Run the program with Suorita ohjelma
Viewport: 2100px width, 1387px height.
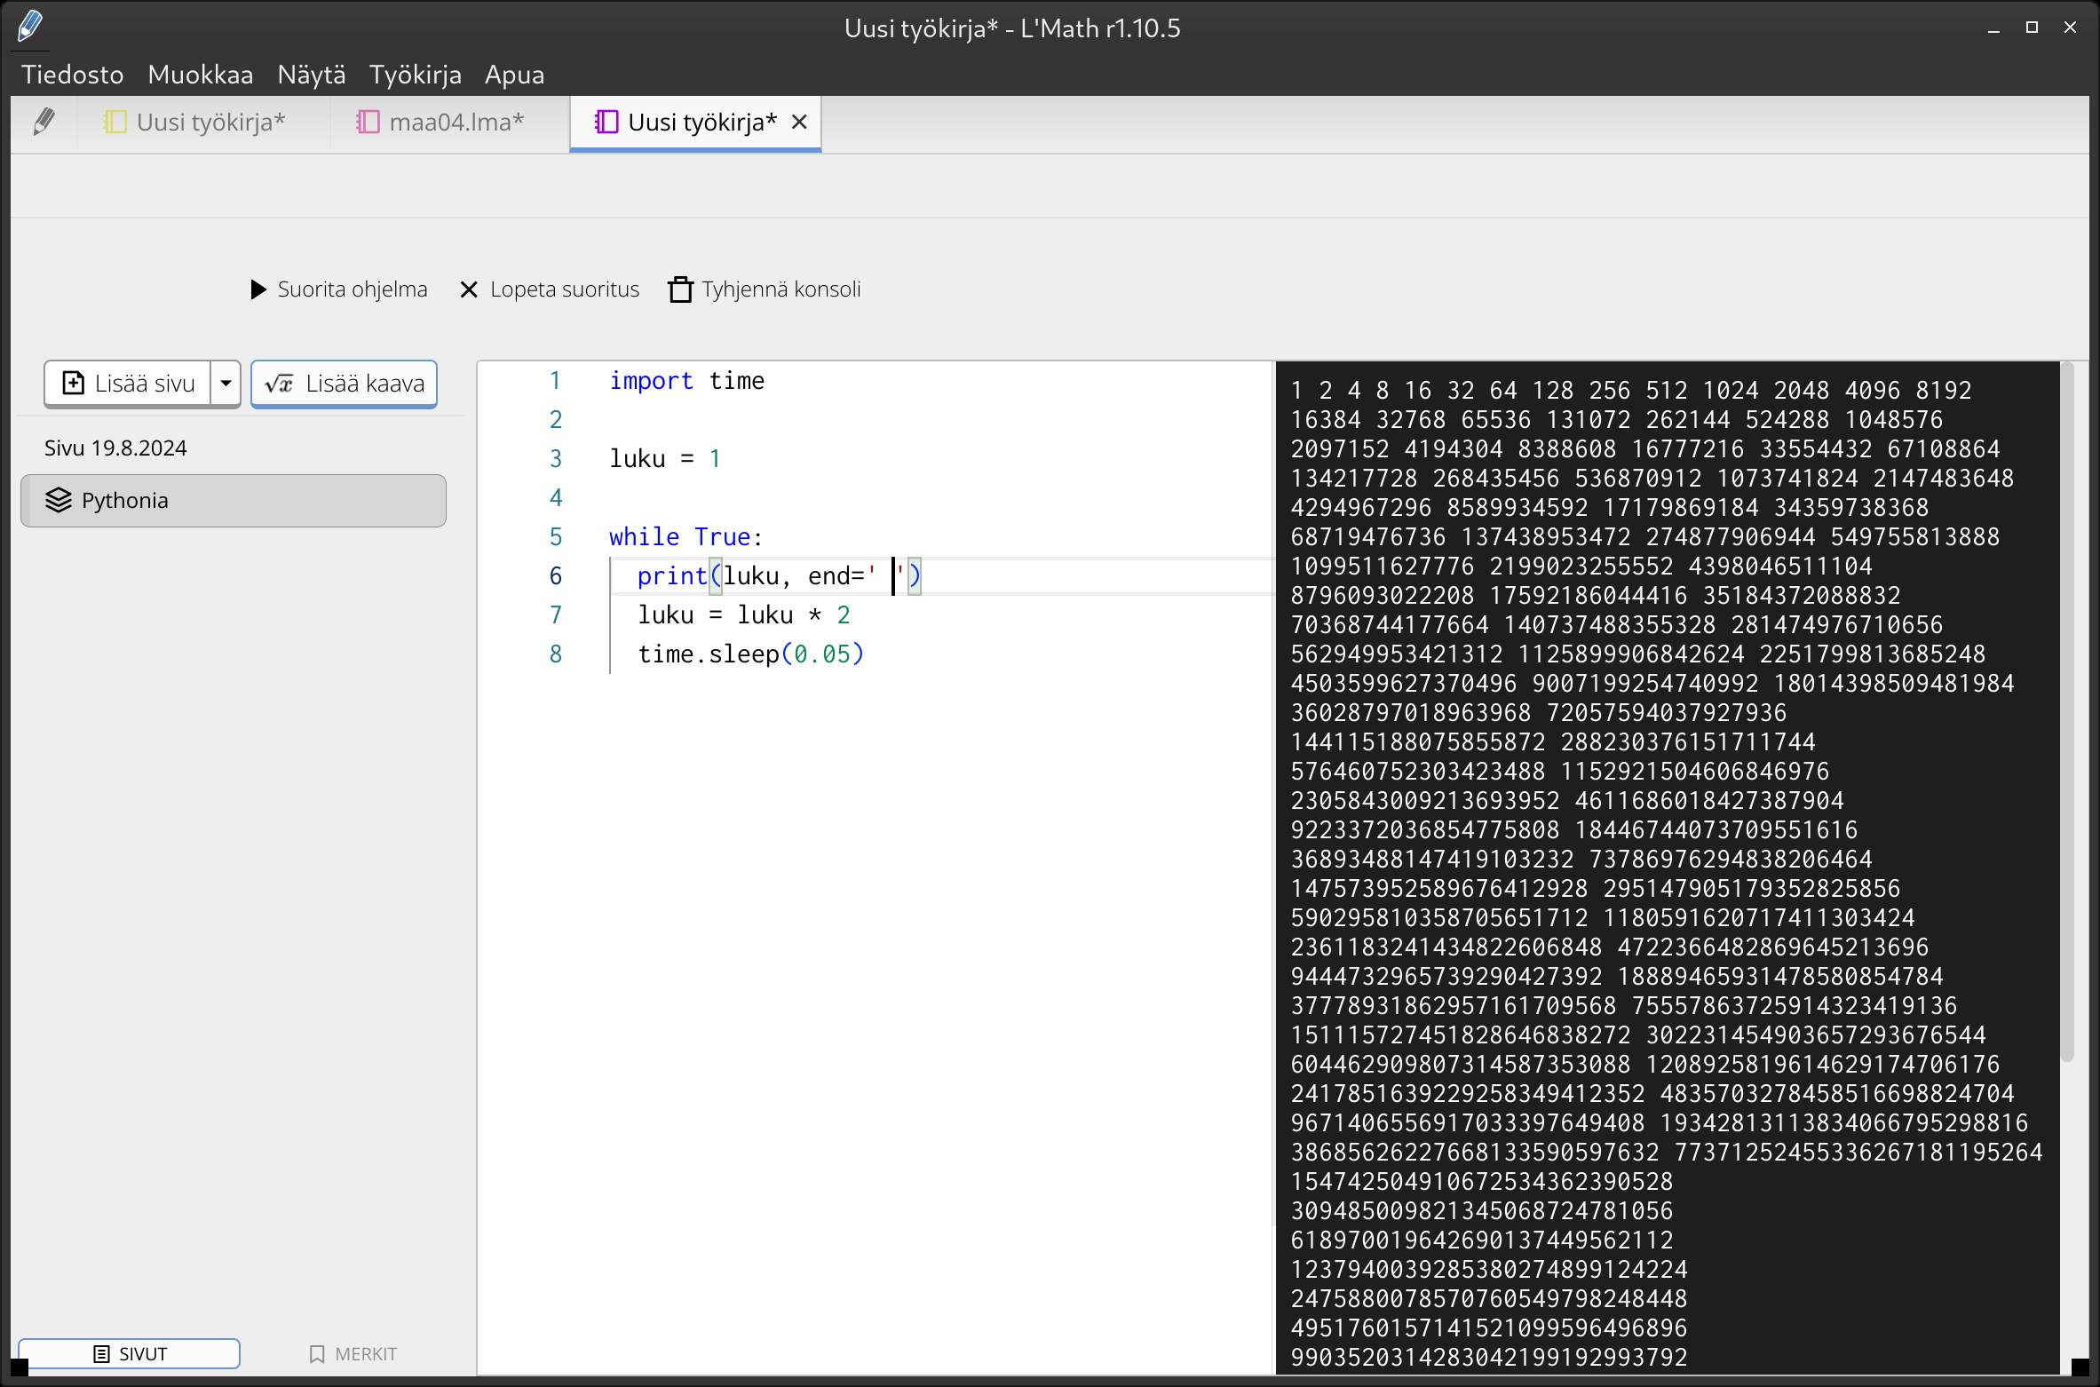tap(338, 289)
